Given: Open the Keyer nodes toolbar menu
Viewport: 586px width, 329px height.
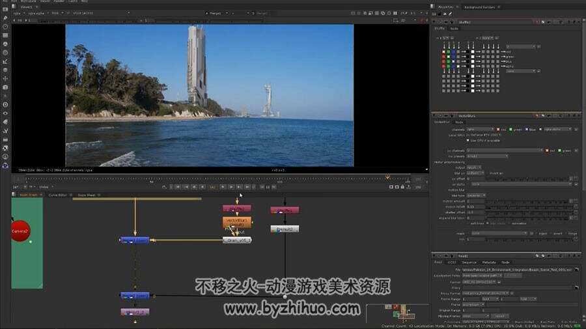Looking at the screenshot, I should coord(5,61).
